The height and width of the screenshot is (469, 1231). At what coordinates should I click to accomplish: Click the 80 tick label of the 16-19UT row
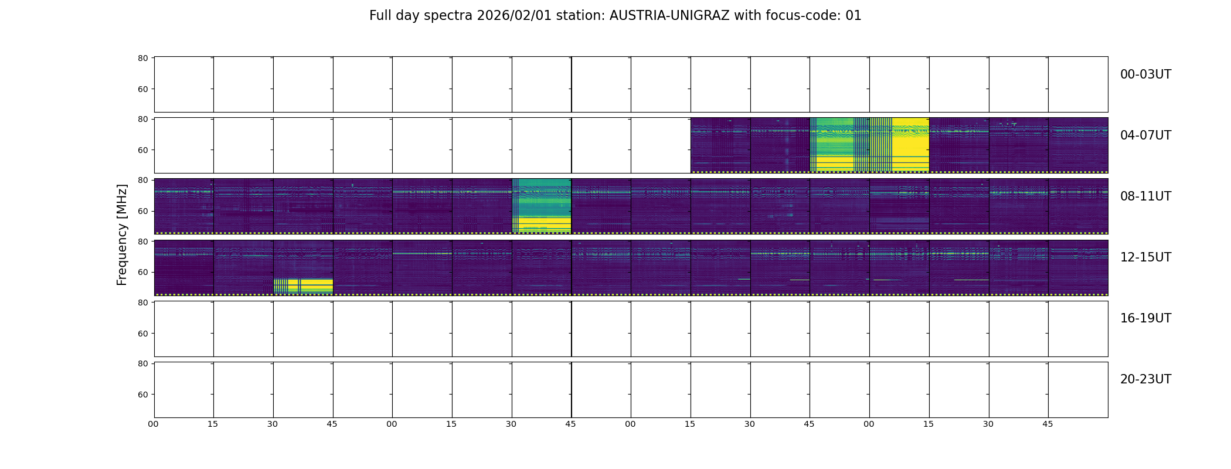[142, 303]
